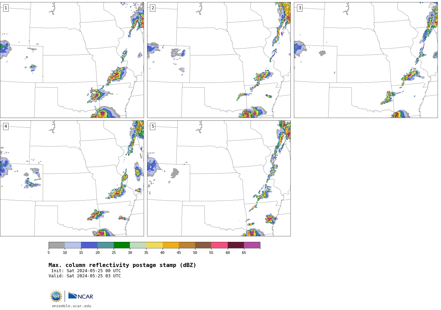Viewport: 441px width, 310px height.
Task: Click the ensemble.ucar.edu text
Action: [72, 306]
